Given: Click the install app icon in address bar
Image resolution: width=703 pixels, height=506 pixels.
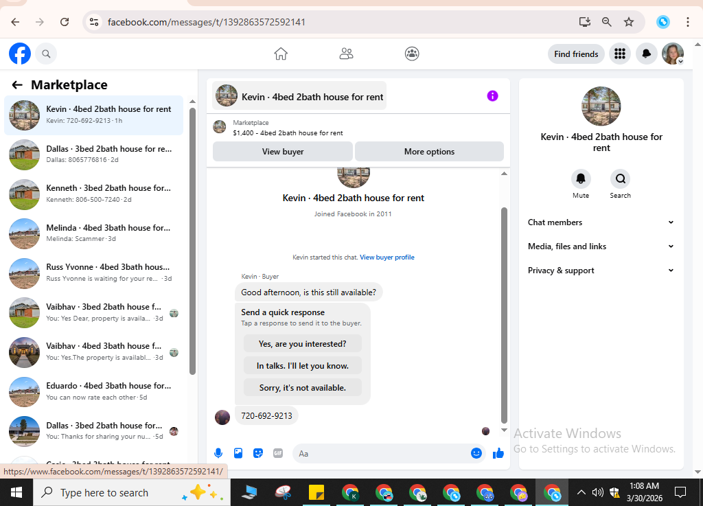Looking at the screenshot, I should pyautogui.click(x=585, y=22).
